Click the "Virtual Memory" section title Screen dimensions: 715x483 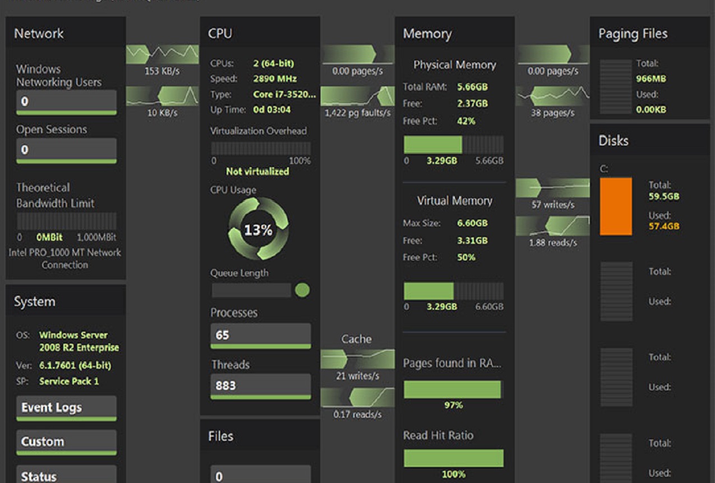(x=455, y=201)
